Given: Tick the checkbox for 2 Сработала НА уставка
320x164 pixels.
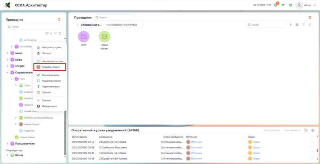Looking at the screenshot, I should pyautogui.click(x=312, y=142).
